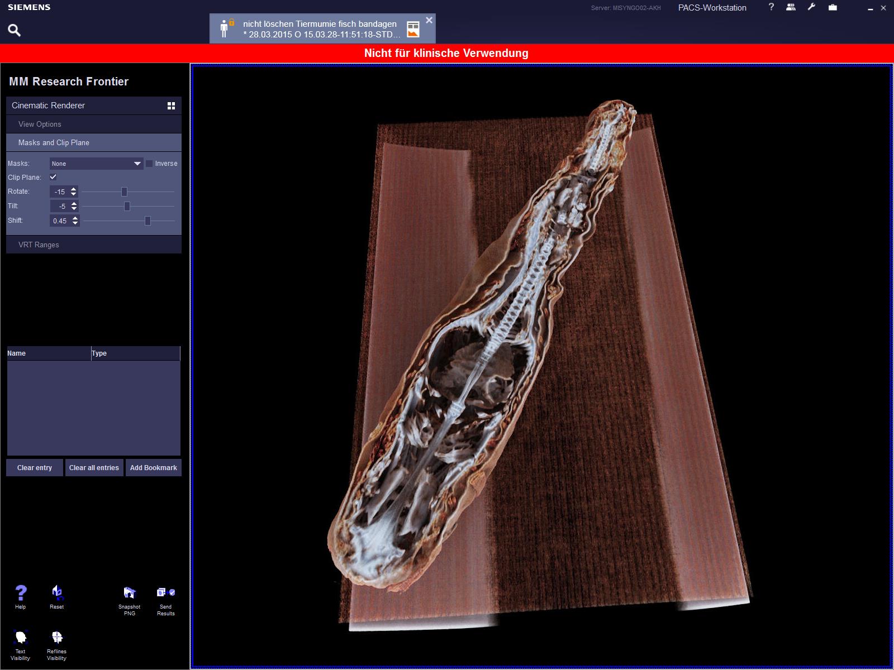Toggle the Text Visibility icon
The height and width of the screenshot is (670, 894).
[x=21, y=638]
